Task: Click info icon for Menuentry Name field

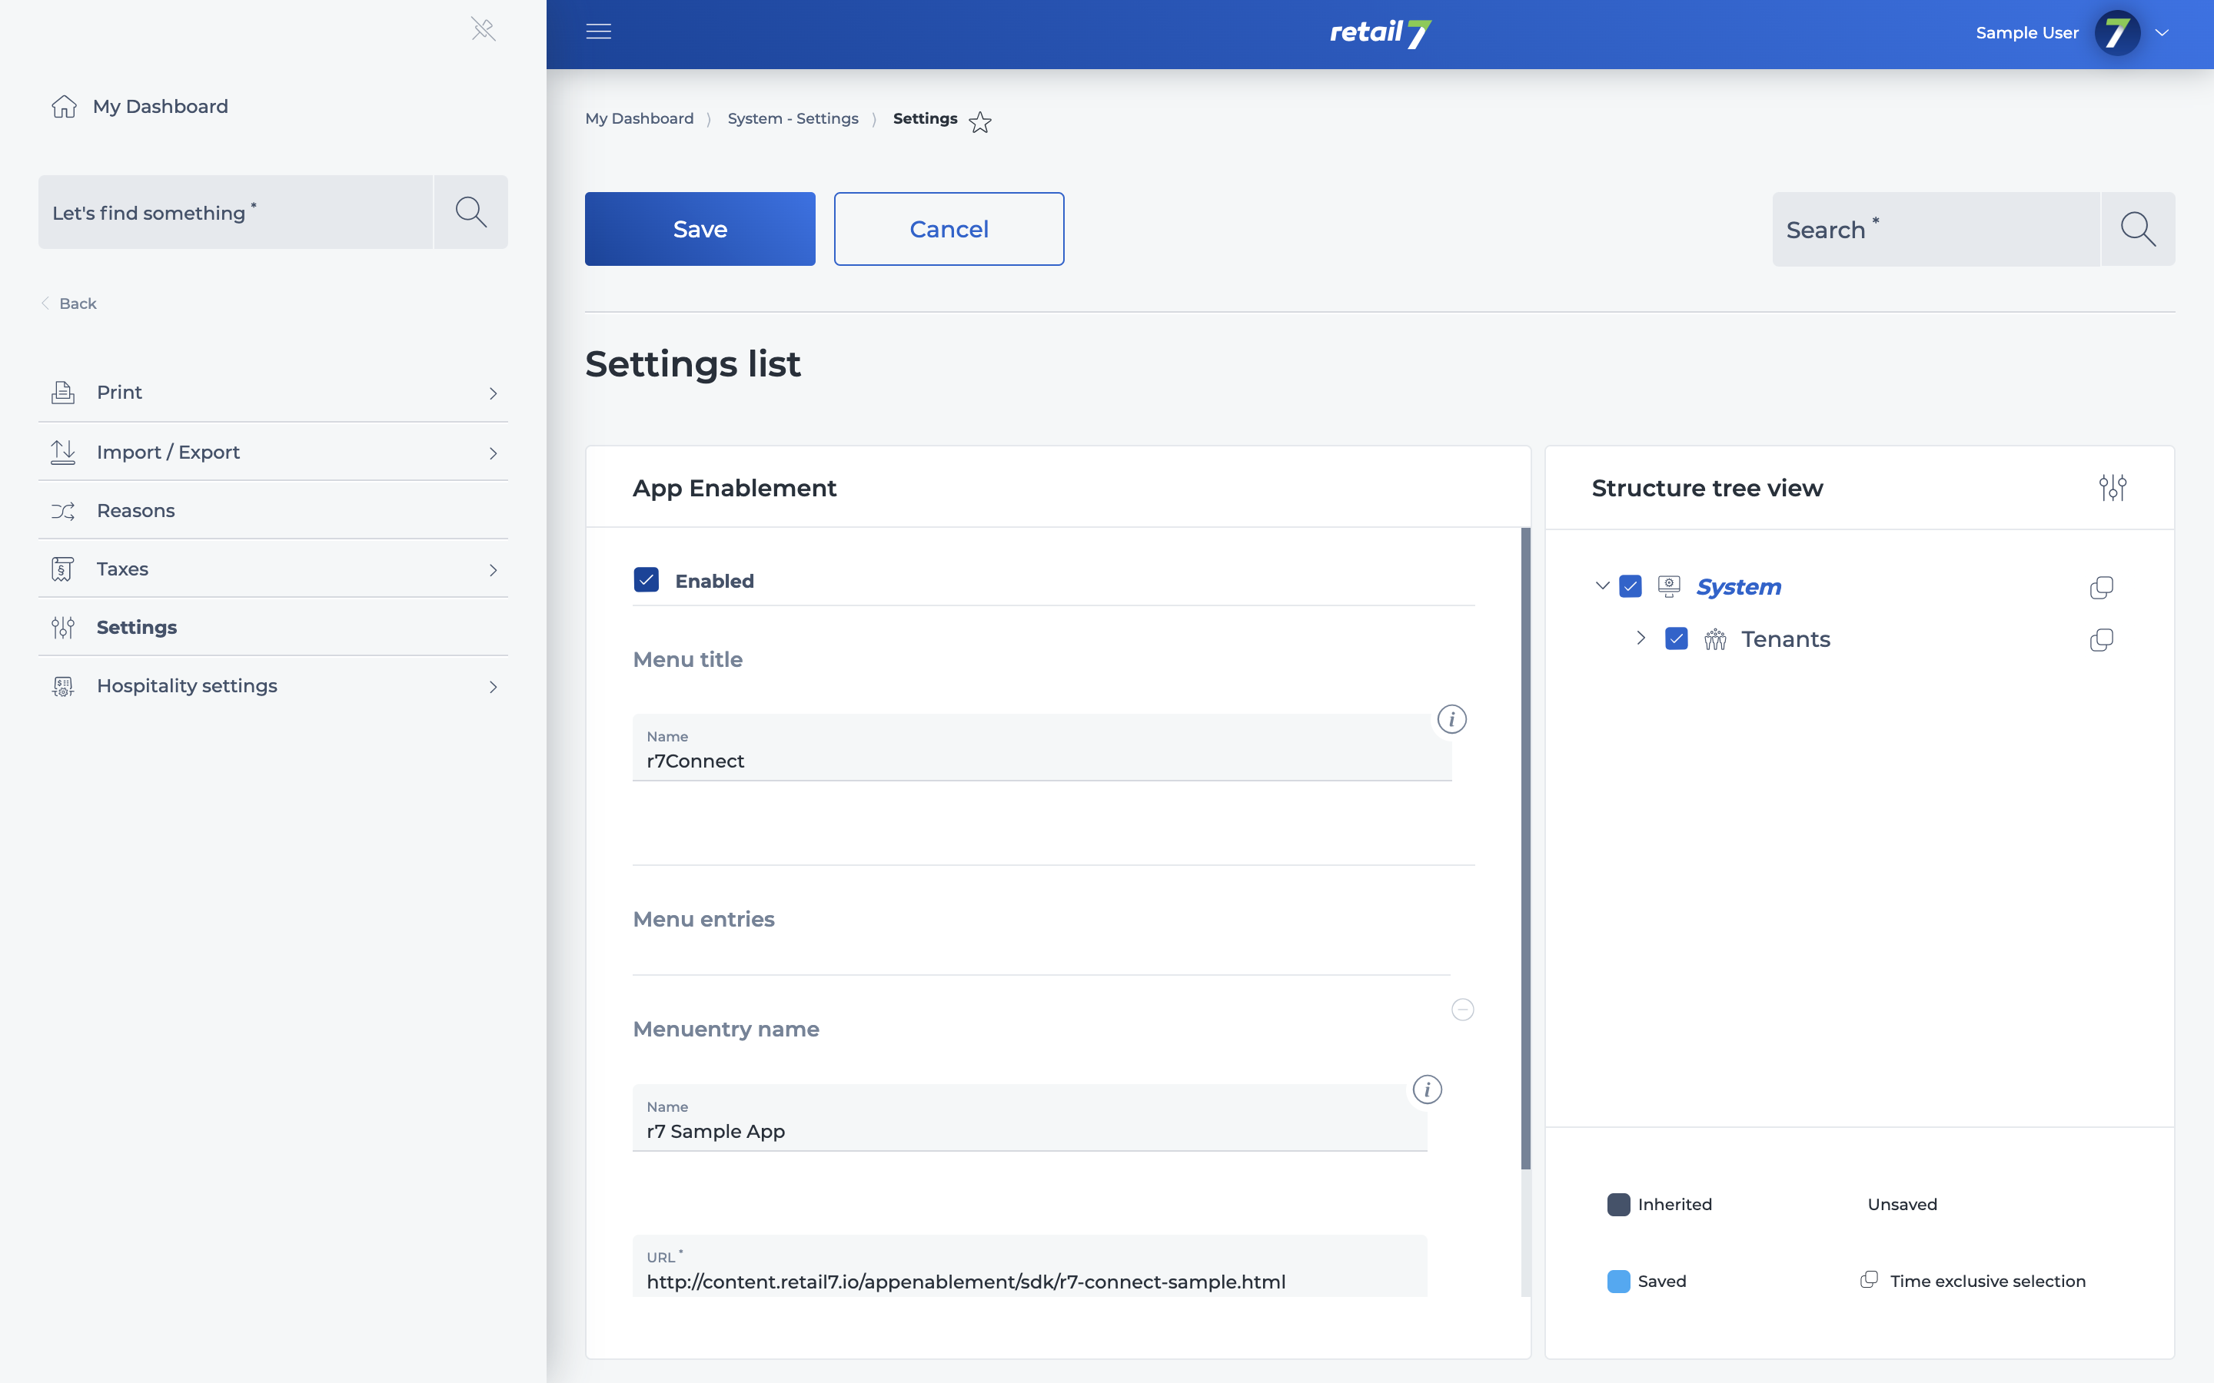Action: point(1428,1089)
